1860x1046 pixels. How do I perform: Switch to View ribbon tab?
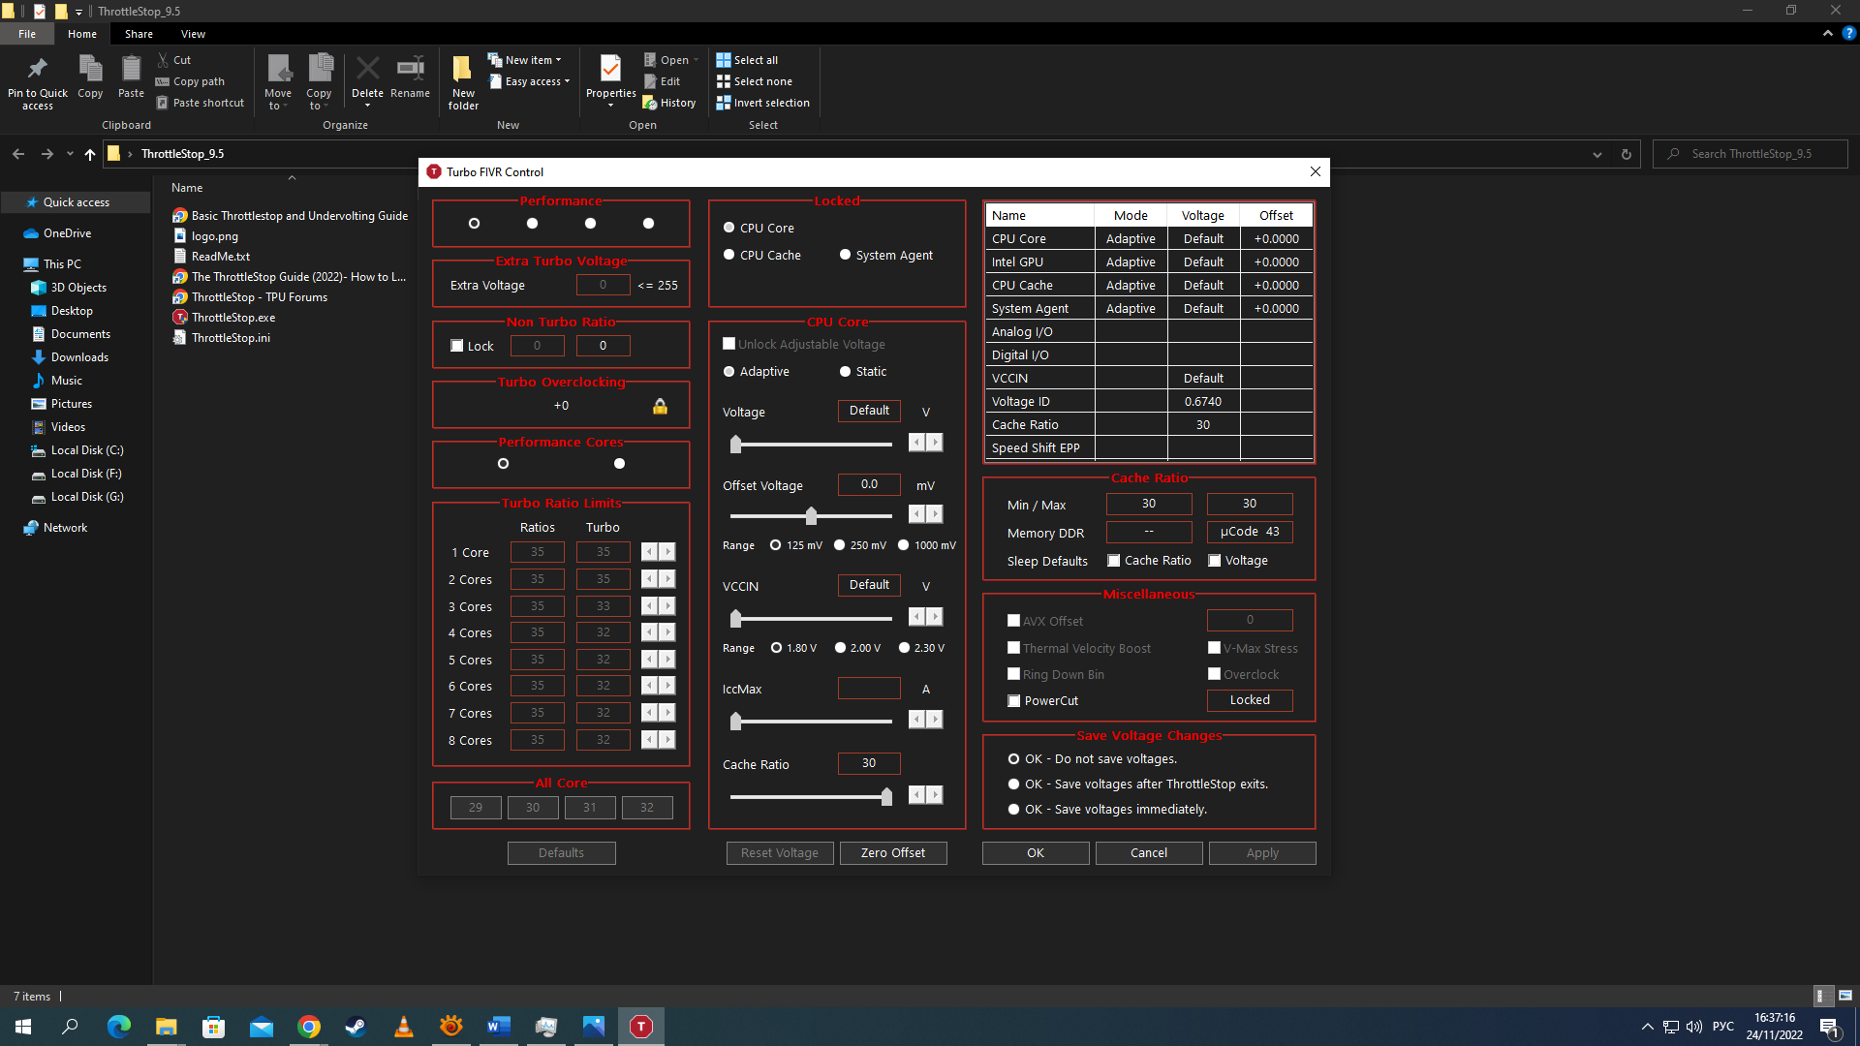click(x=193, y=34)
